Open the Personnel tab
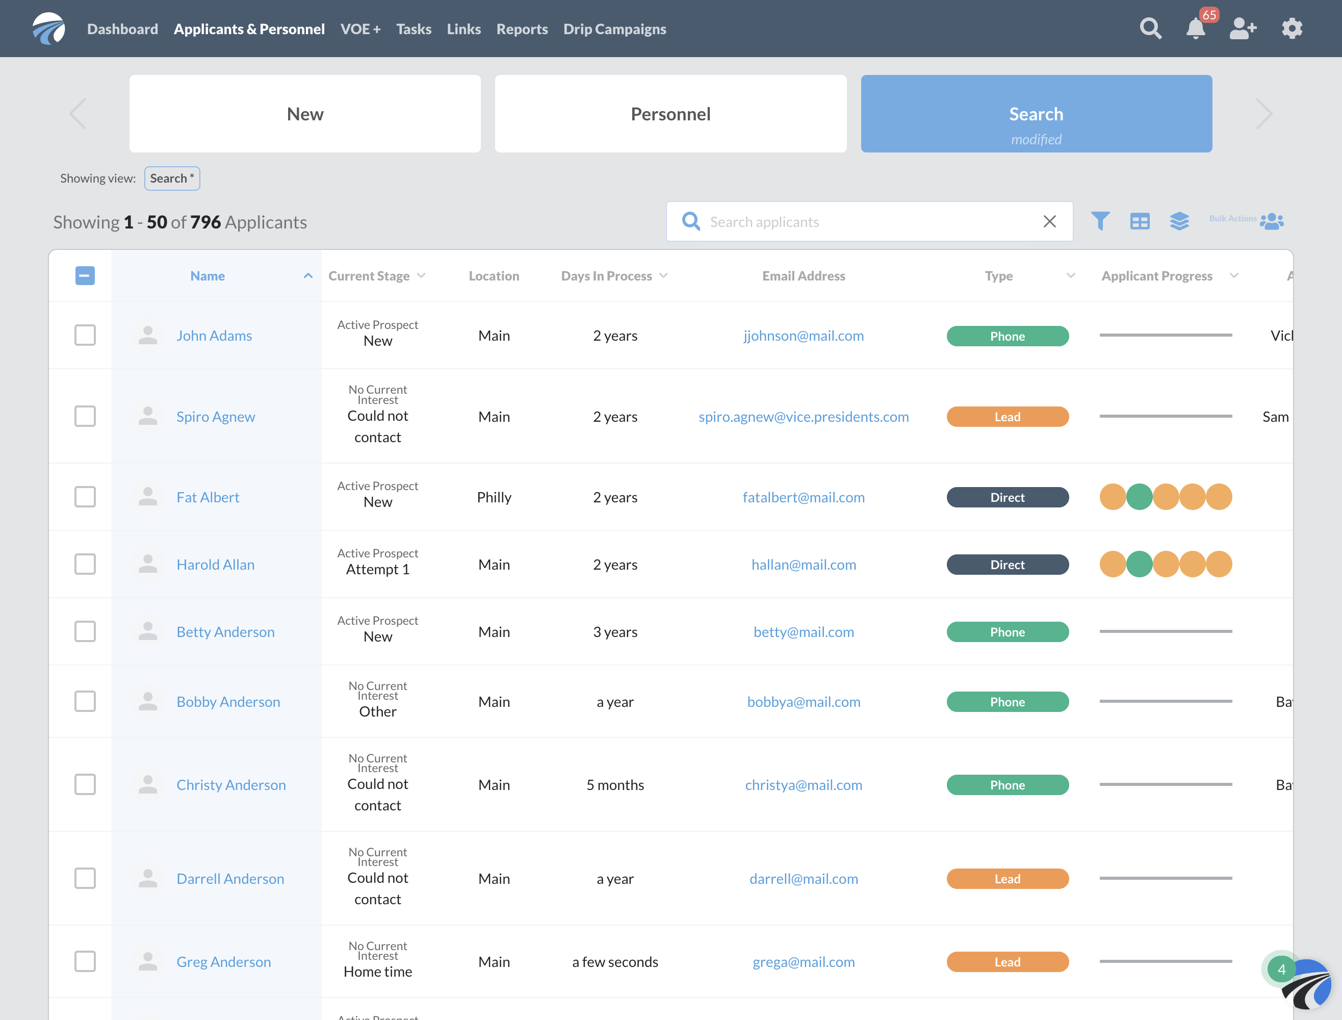Viewport: 1342px width, 1020px height. pyautogui.click(x=670, y=114)
